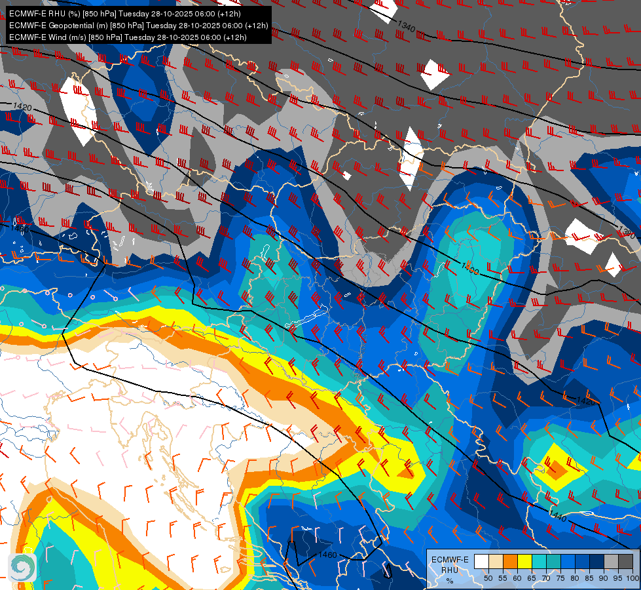Click the '1400' geopotential contour label
The height and width of the screenshot is (590, 641).
coord(469,269)
